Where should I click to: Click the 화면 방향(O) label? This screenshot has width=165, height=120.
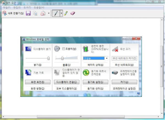[x=38, y=89]
